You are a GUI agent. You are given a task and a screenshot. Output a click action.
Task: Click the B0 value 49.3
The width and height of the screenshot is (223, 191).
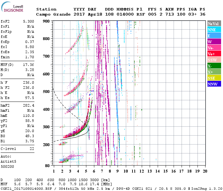30,136
